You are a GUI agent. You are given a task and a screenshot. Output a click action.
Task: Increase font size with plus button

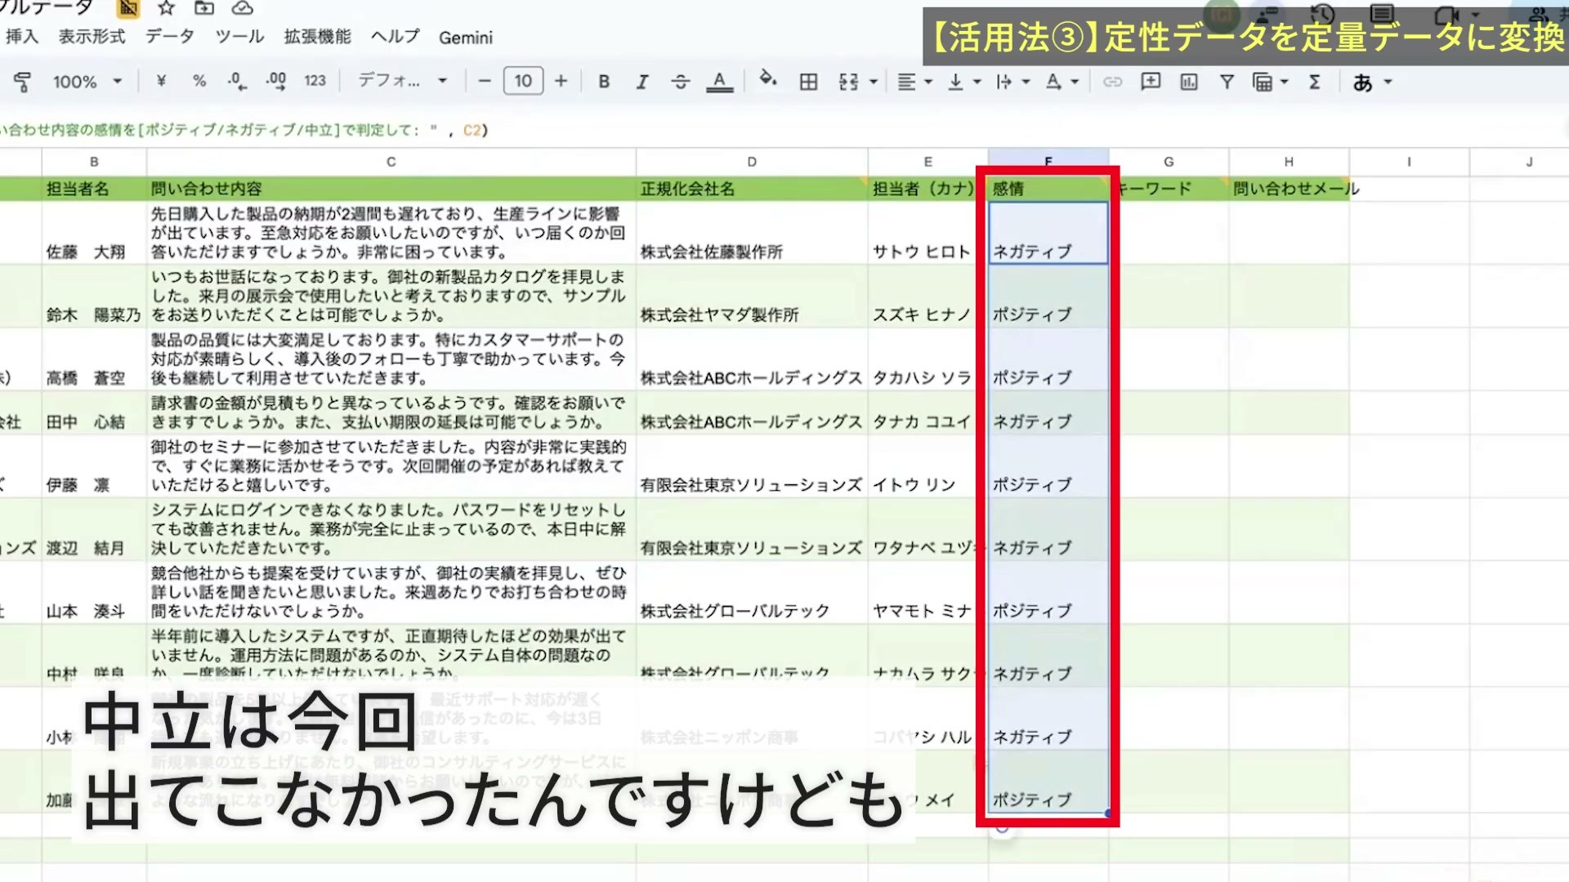click(x=561, y=81)
